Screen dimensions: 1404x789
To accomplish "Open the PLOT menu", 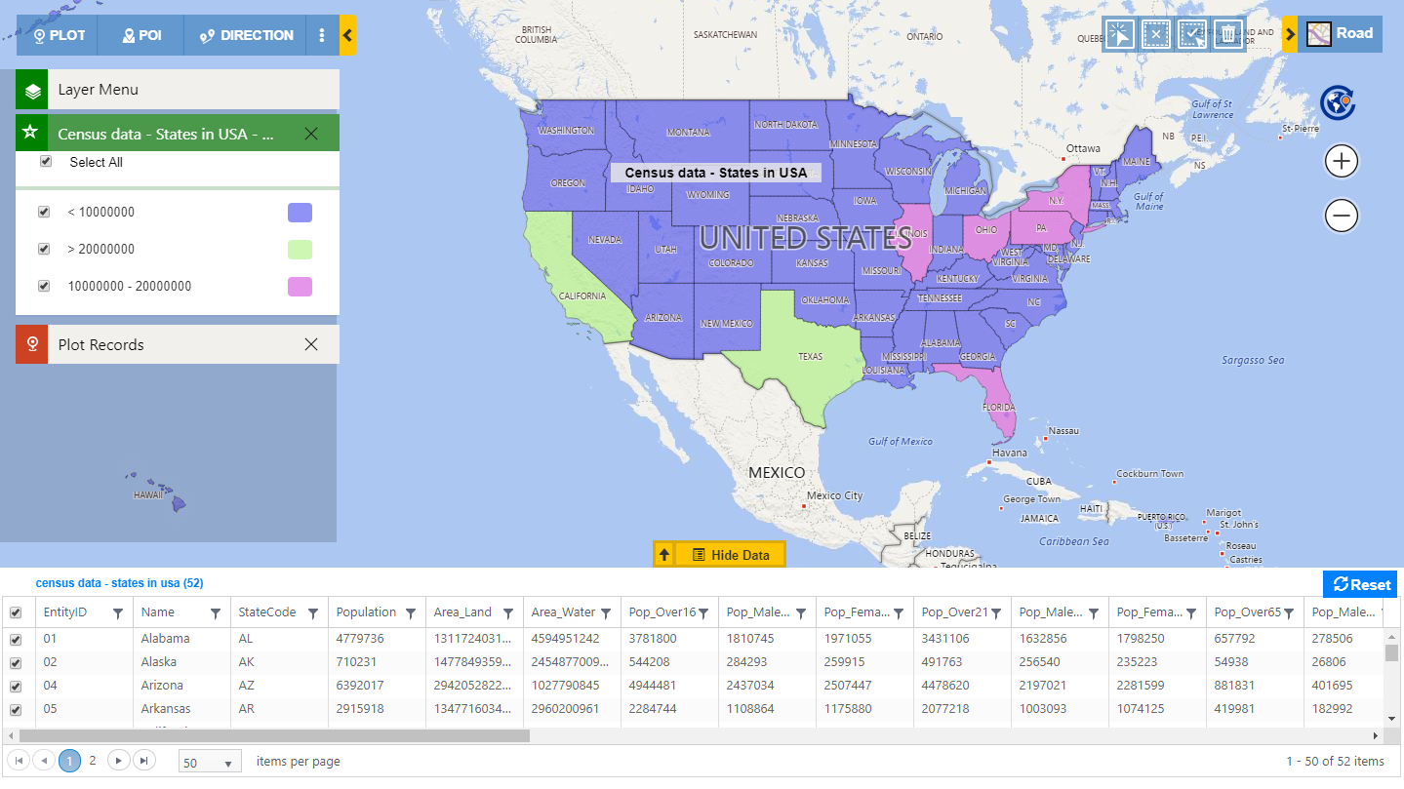I will point(59,35).
